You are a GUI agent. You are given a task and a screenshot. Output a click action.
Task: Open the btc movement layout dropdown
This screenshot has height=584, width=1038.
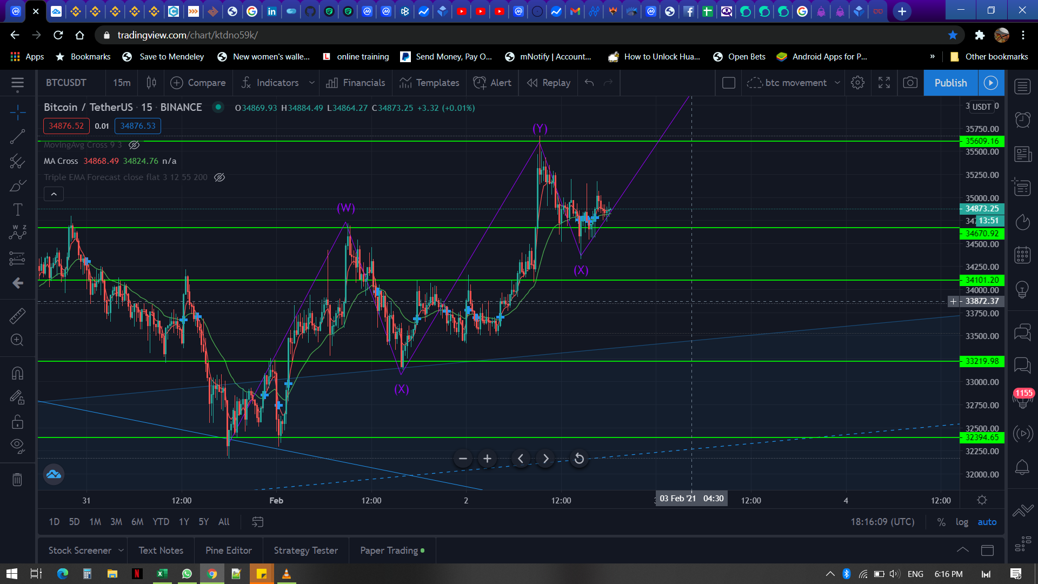[x=837, y=83]
